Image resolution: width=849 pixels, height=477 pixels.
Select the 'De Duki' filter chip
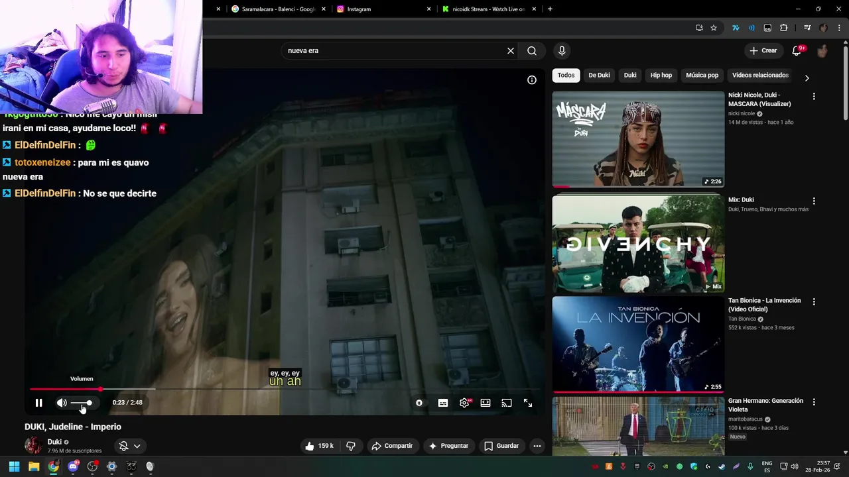click(599, 76)
